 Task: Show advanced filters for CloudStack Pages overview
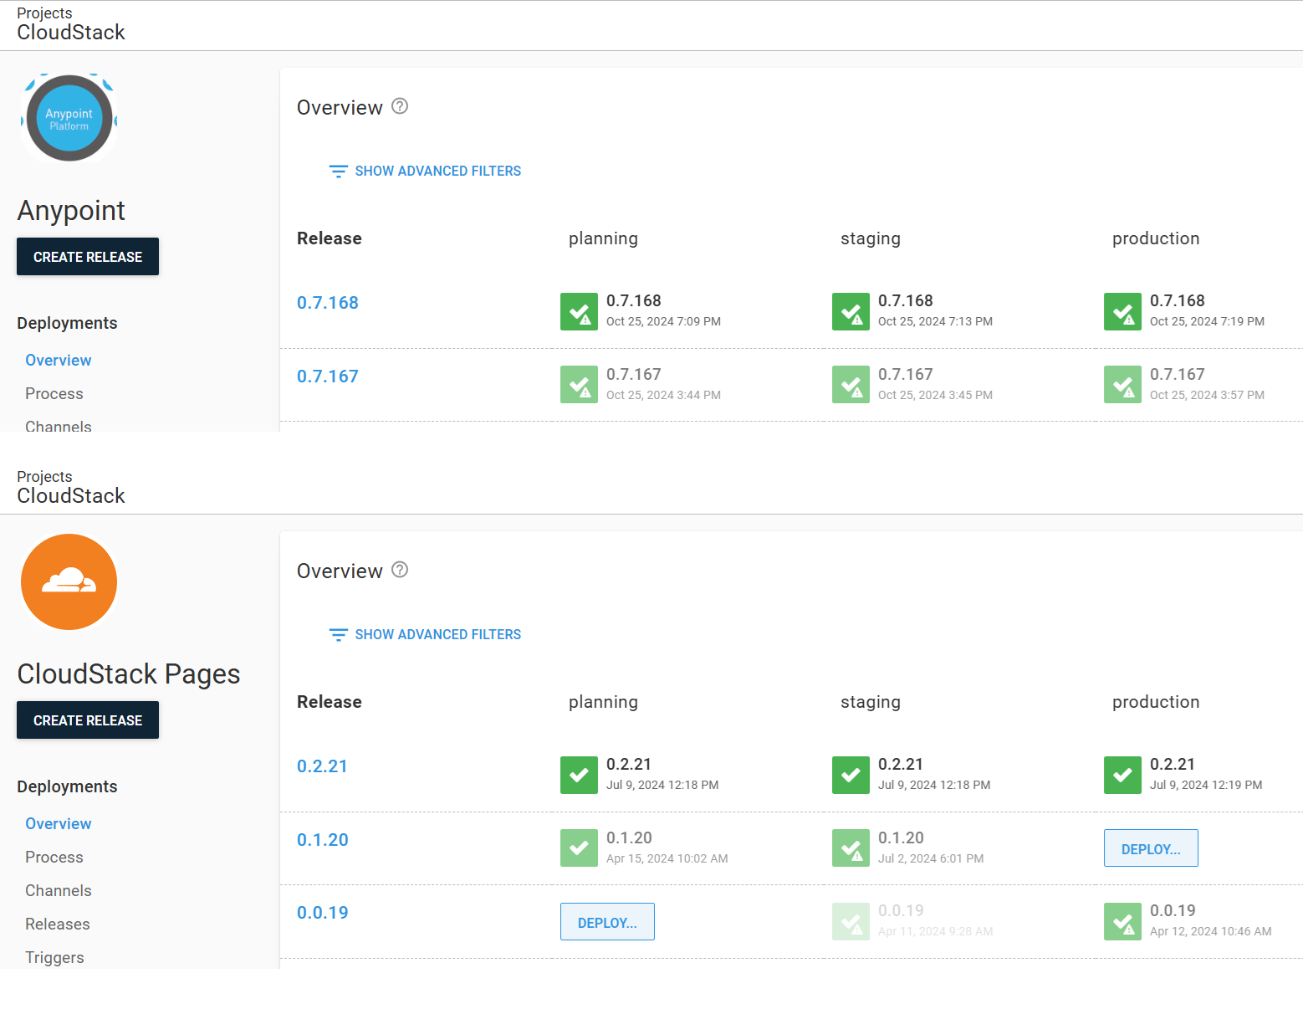coord(425,634)
